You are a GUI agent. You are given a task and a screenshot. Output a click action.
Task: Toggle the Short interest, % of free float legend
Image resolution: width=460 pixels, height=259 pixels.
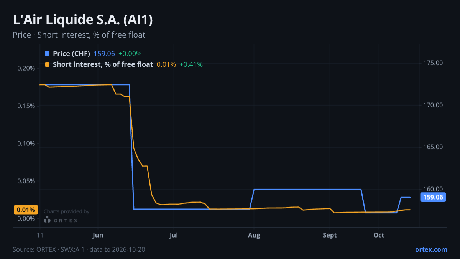coord(103,64)
